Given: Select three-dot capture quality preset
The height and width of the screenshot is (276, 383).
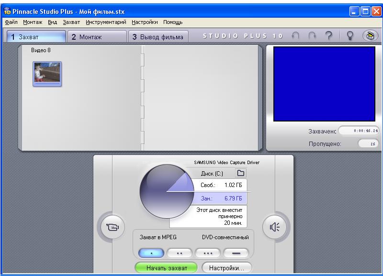Looking at the screenshot, I should pos(208,254).
